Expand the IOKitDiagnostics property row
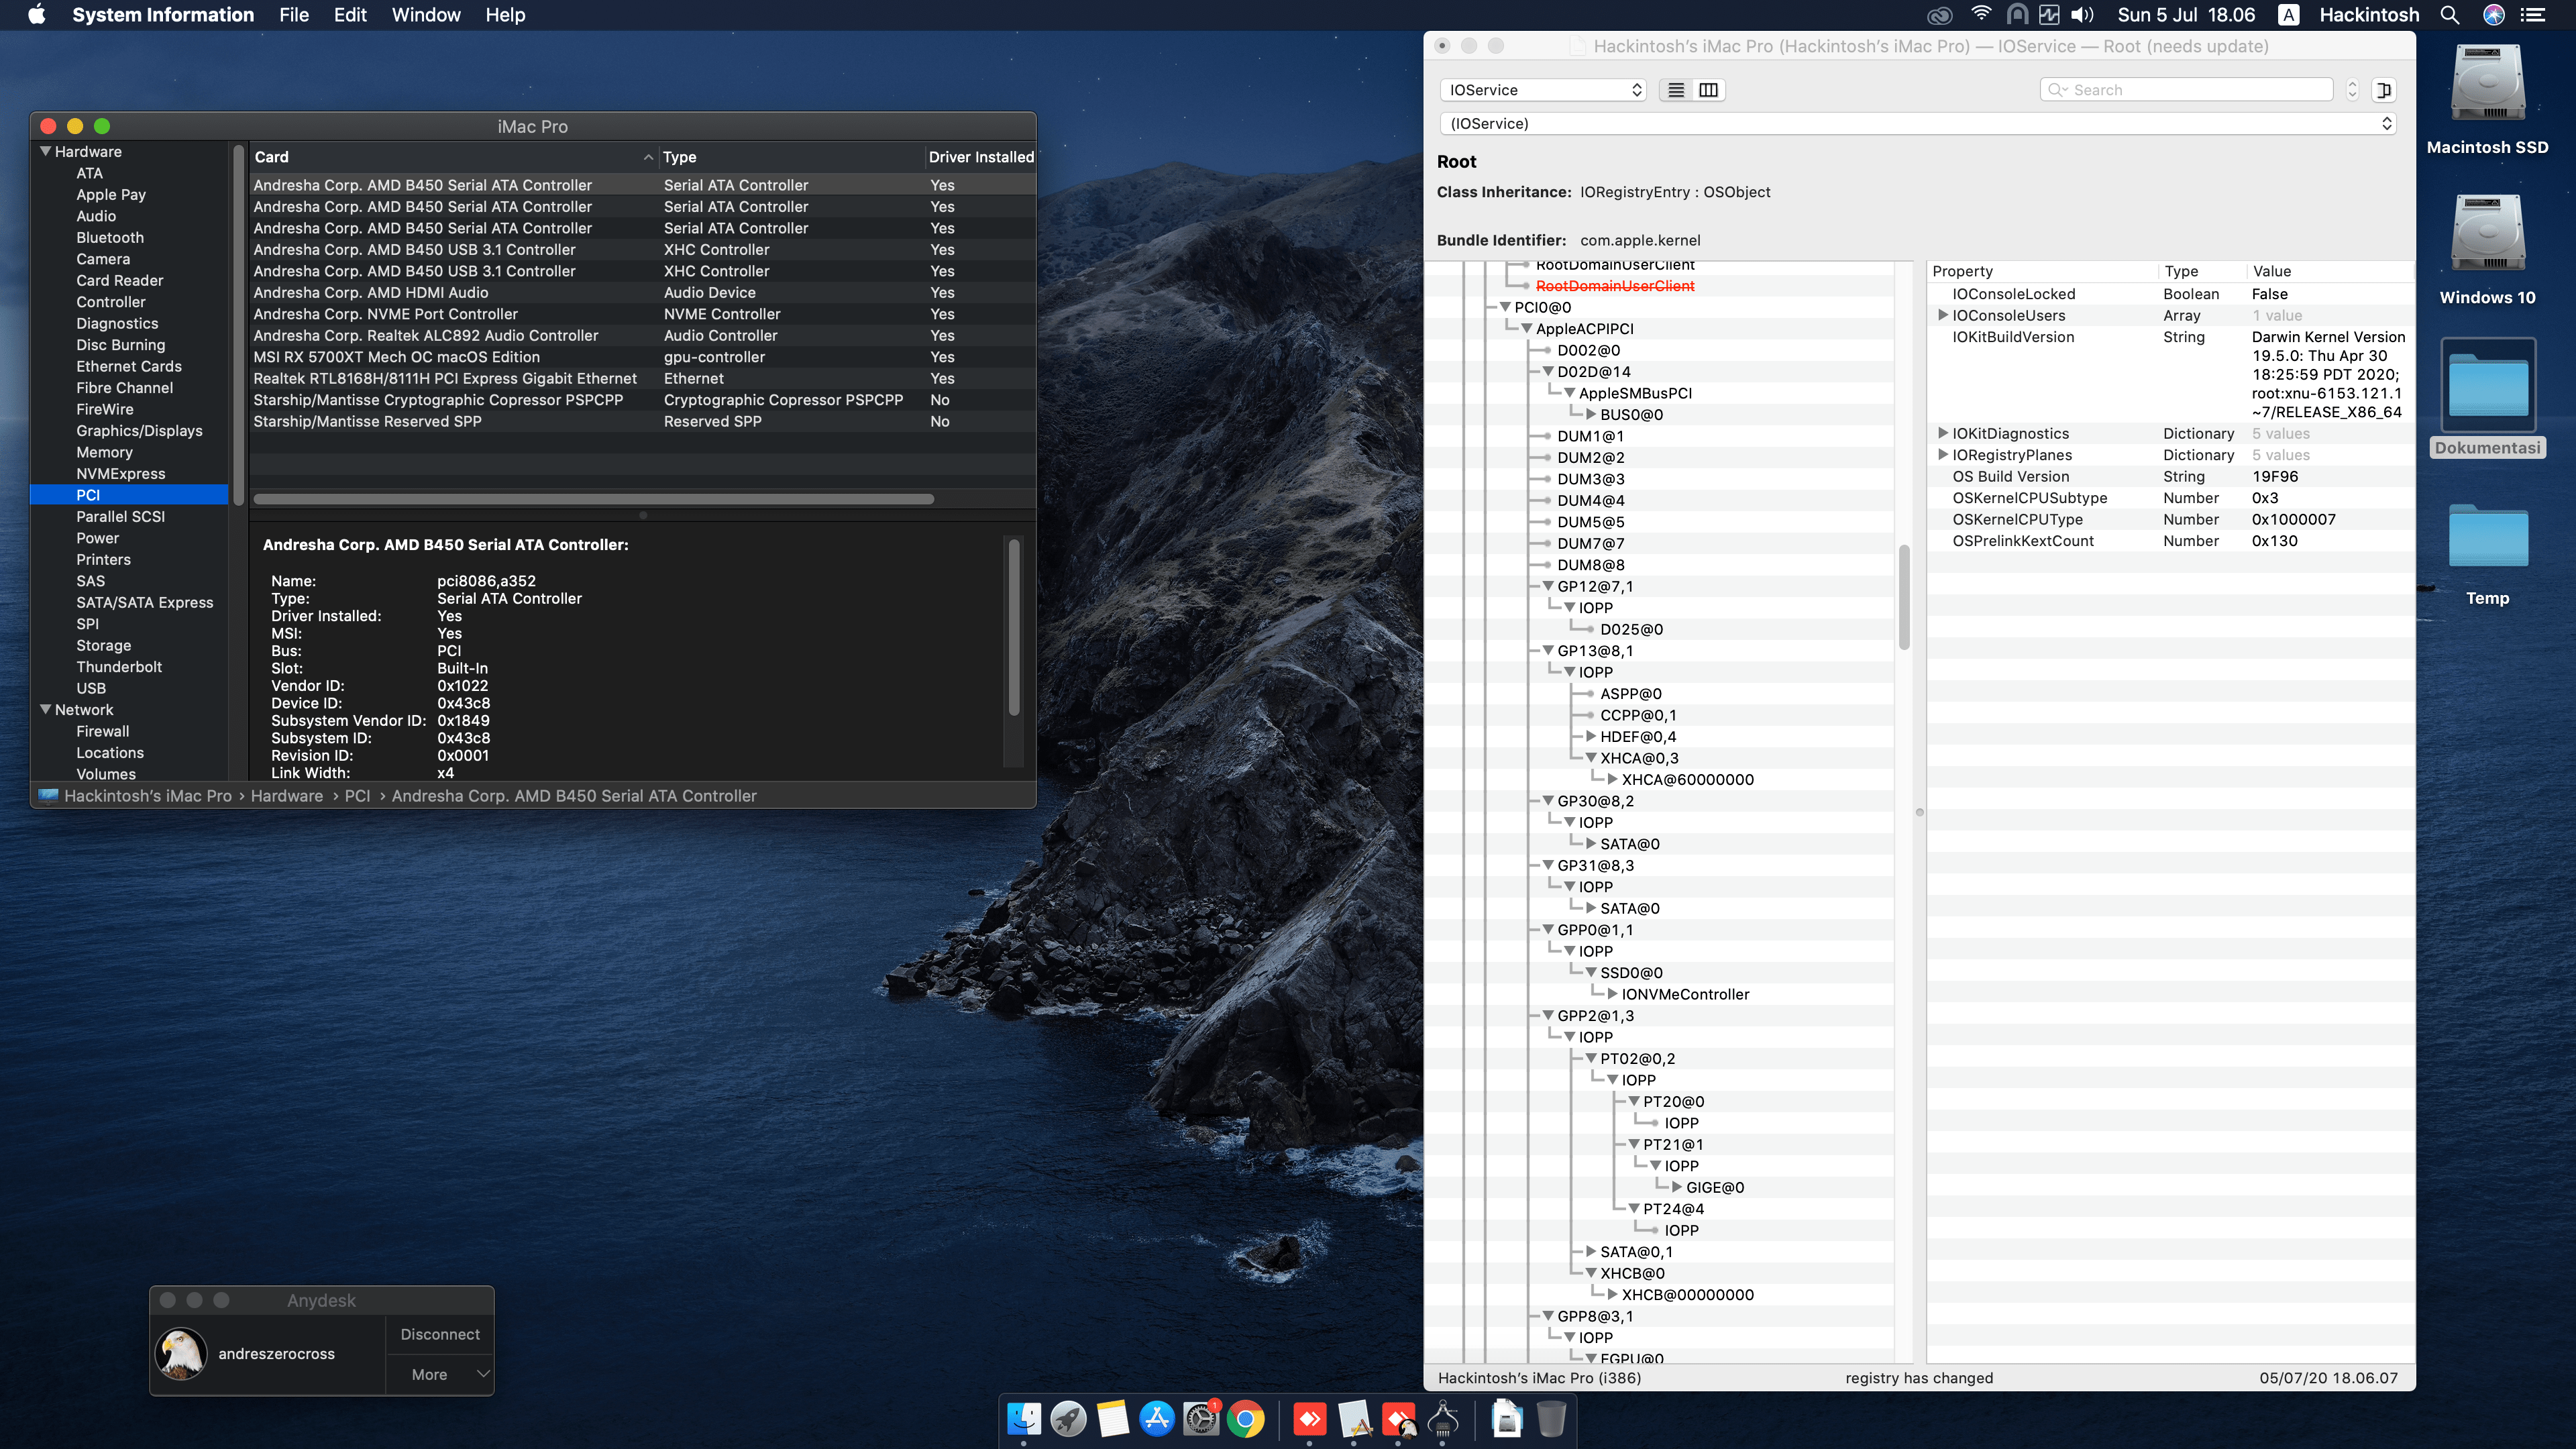 (1942, 433)
